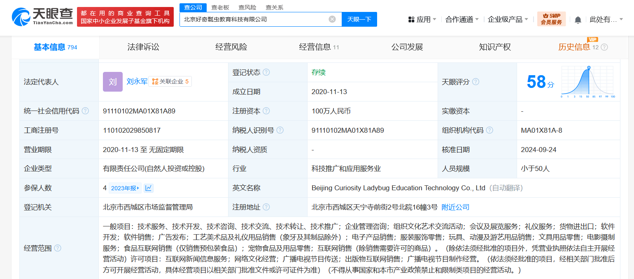Switch to the 法律诉讼 tab
Viewport: 634px width, 279px height.
tap(143, 47)
